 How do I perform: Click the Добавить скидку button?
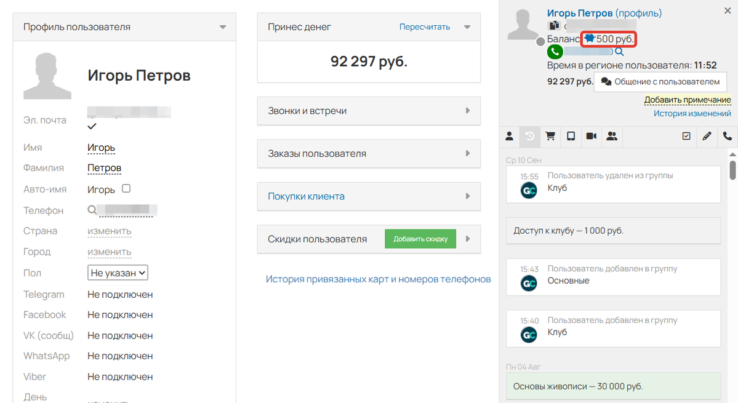click(x=420, y=239)
